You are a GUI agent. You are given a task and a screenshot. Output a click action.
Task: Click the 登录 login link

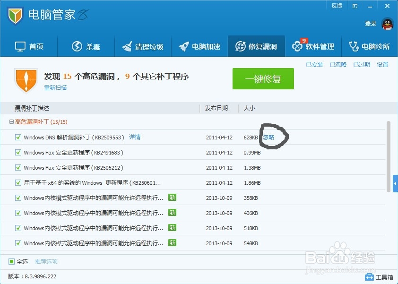(x=370, y=24)
